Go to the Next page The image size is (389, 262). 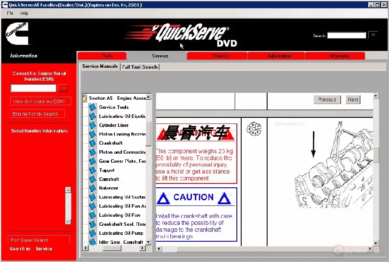[353, 100]
